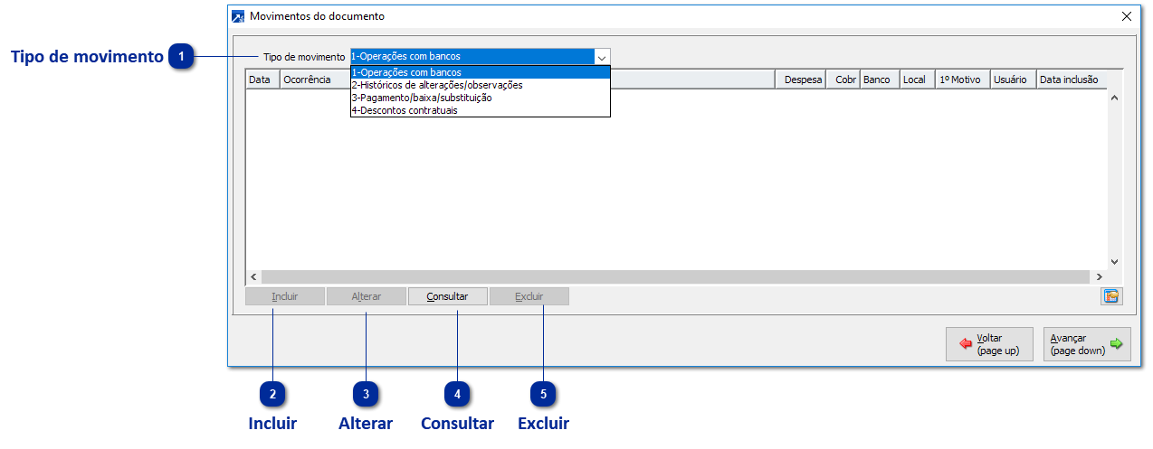Viewport: 1153px width, 449px height.
Task: Choose '2-Históricos de alterações/observações' option
Action: click(481, 85)
